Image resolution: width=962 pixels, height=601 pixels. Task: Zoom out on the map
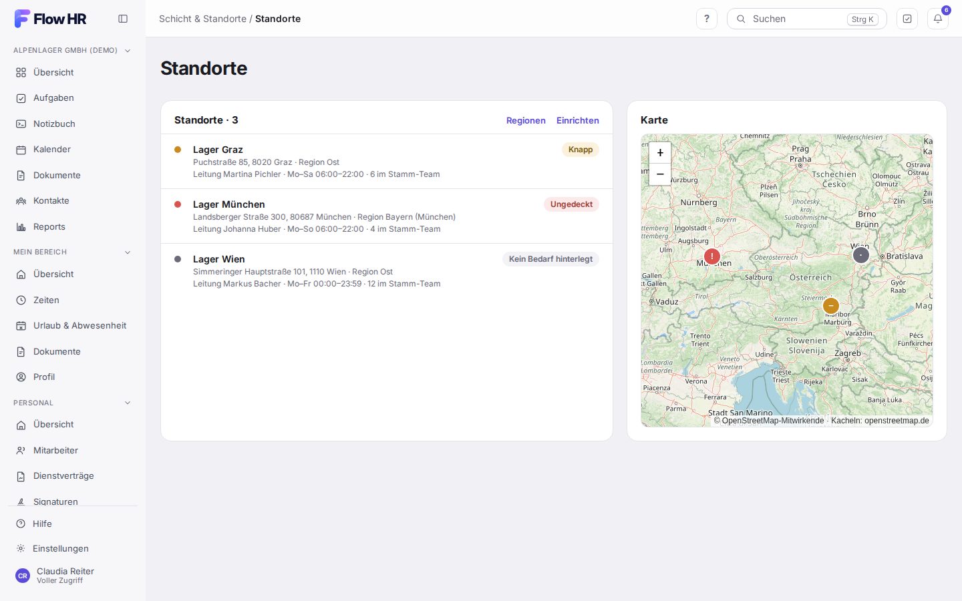coord(660,174)
